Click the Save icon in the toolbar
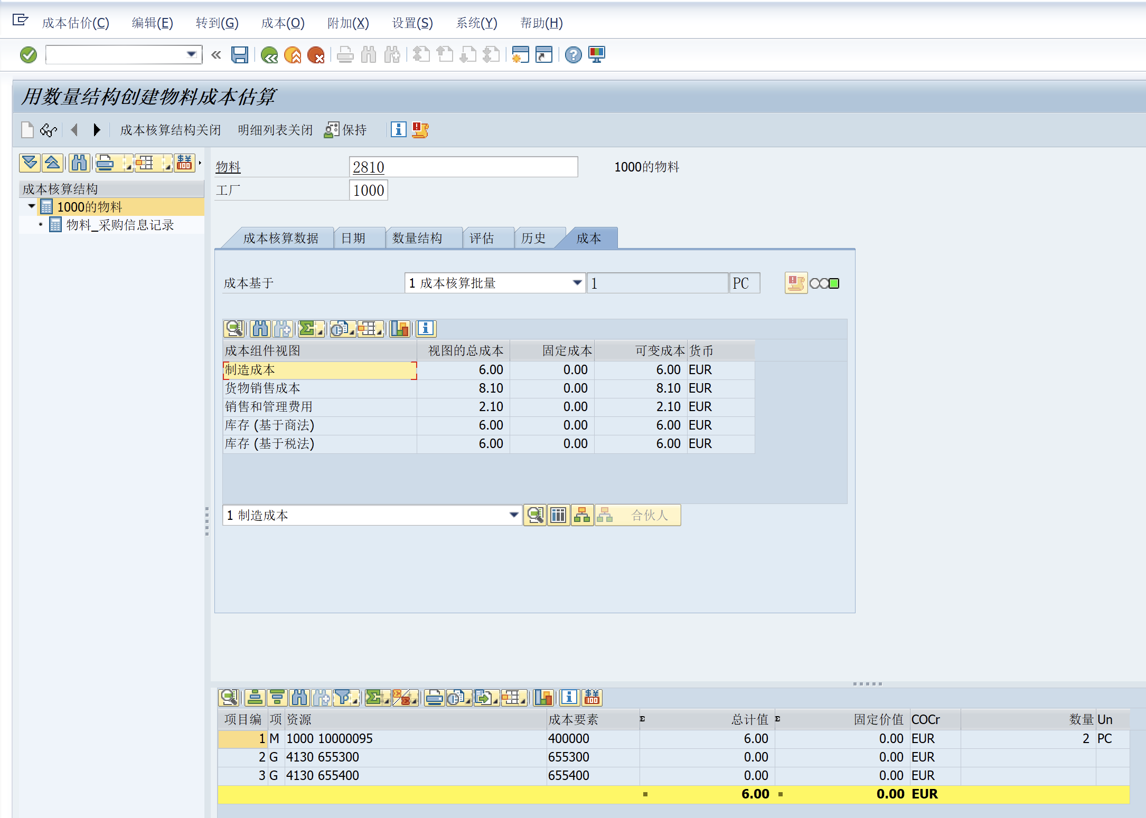This screenshot has height=818, width=1146. tap(240, 55)
